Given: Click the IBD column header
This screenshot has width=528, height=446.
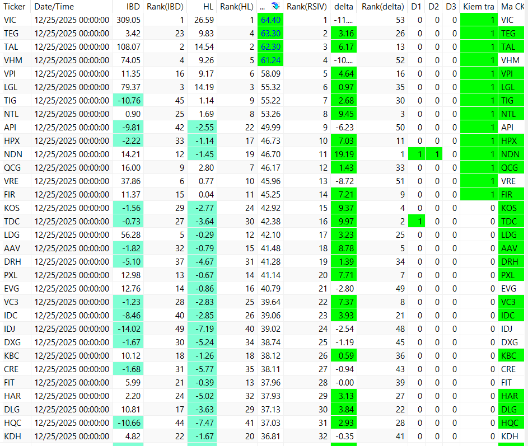Looking at the screenshot, I should 133,6.
